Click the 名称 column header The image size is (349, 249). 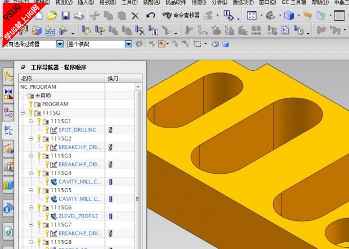[x=62, y=79]
